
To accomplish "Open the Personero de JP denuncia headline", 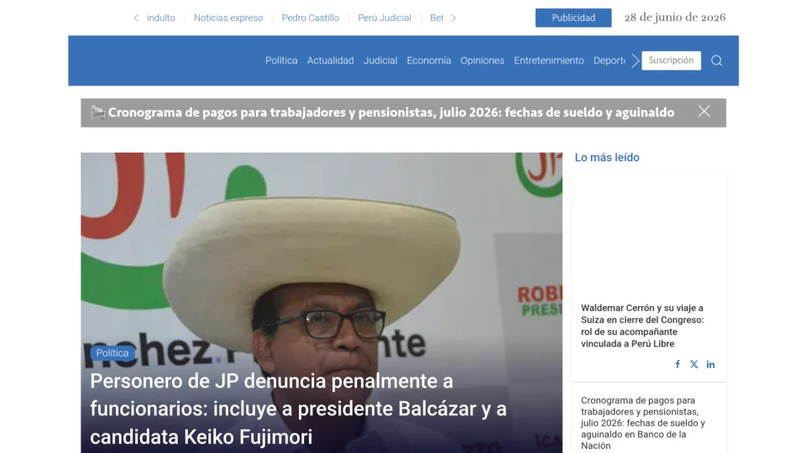I will pos(298,409).
